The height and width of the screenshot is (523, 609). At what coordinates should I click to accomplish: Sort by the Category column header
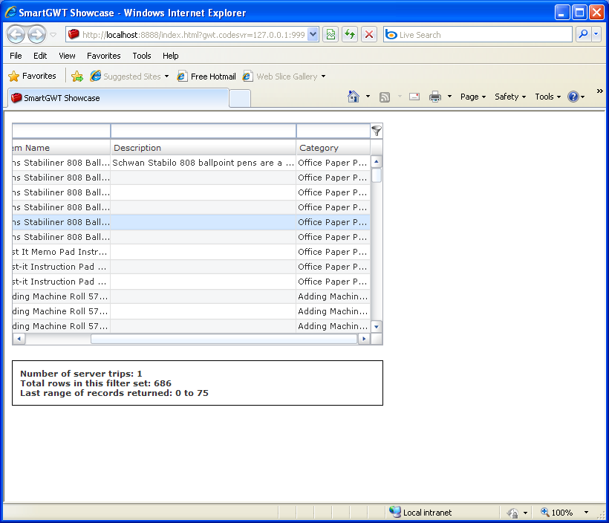pyautogui.click(x=333, y=148)
